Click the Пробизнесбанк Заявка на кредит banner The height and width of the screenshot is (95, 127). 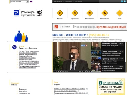111,87
